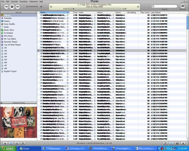Viewport: 189px width, 151px height.
Task: Open the equalizer window button
Action: pyautogui.click(x=171, y=143)
